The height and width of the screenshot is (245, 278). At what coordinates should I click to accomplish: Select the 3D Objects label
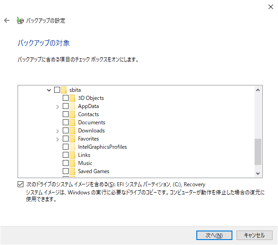click(x=91, y=98)
